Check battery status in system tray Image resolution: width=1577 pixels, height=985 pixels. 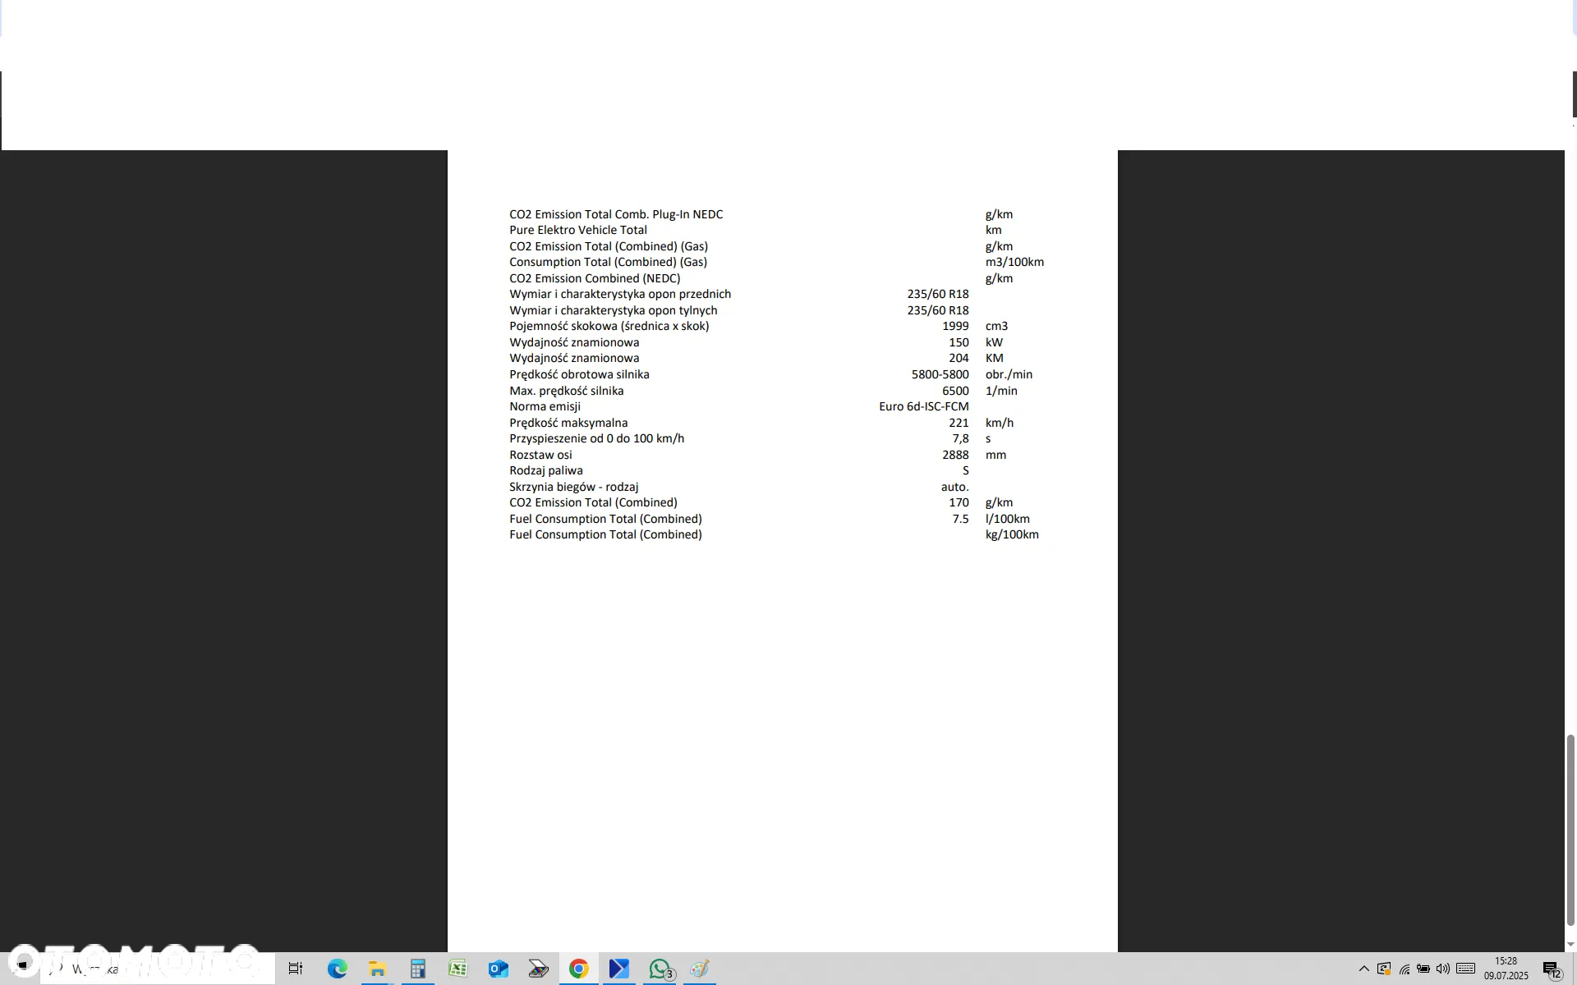pyautogui.click(x=1423, y=969)
